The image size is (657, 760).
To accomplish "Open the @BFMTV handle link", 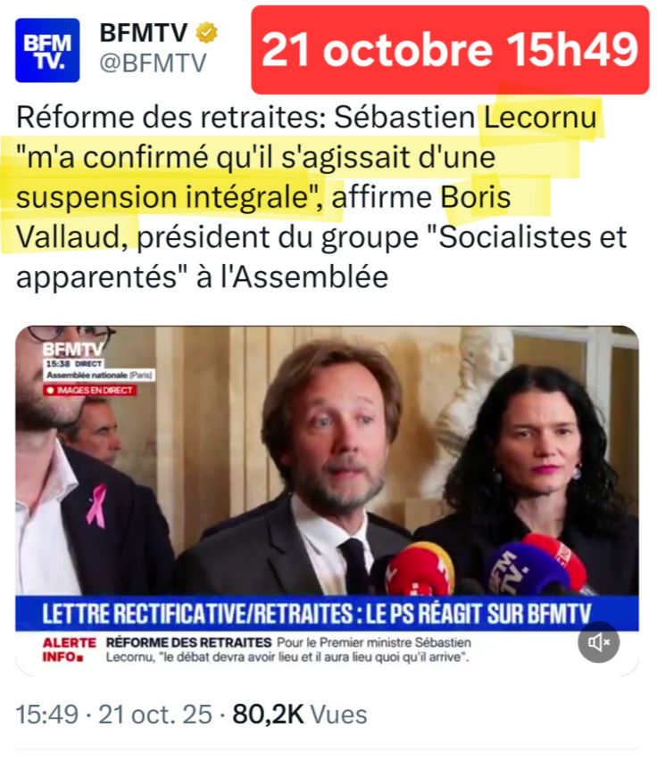I will pyautogui.click(x=154, y=63).
